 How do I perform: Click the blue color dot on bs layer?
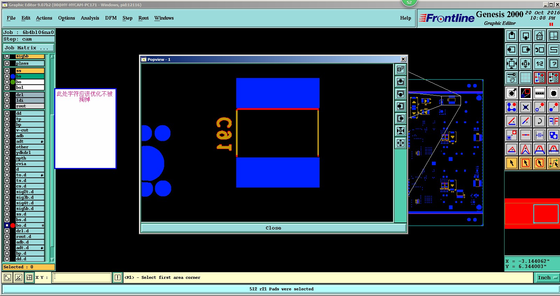(13, 76)
